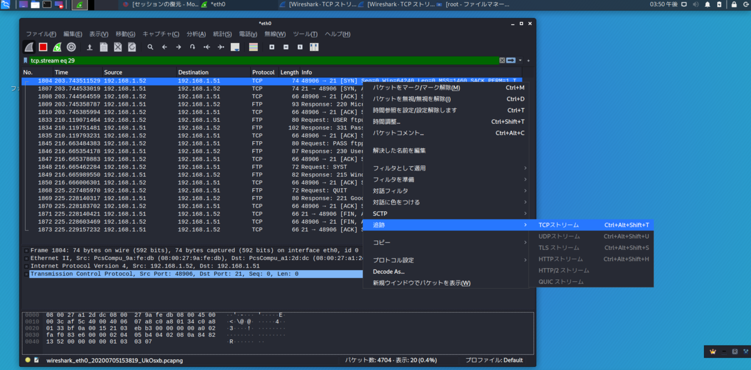The height and width of the screenshot is (370, 751).
Task: Open capture options gear icon
Action: click(71, 47)
